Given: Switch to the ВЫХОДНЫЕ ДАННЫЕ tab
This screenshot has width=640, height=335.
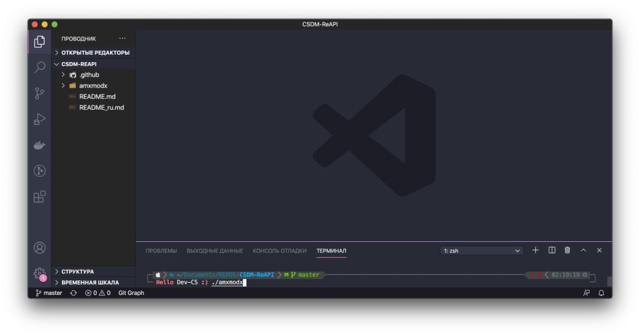Looking at the screenshot, I should click(215, 251).
